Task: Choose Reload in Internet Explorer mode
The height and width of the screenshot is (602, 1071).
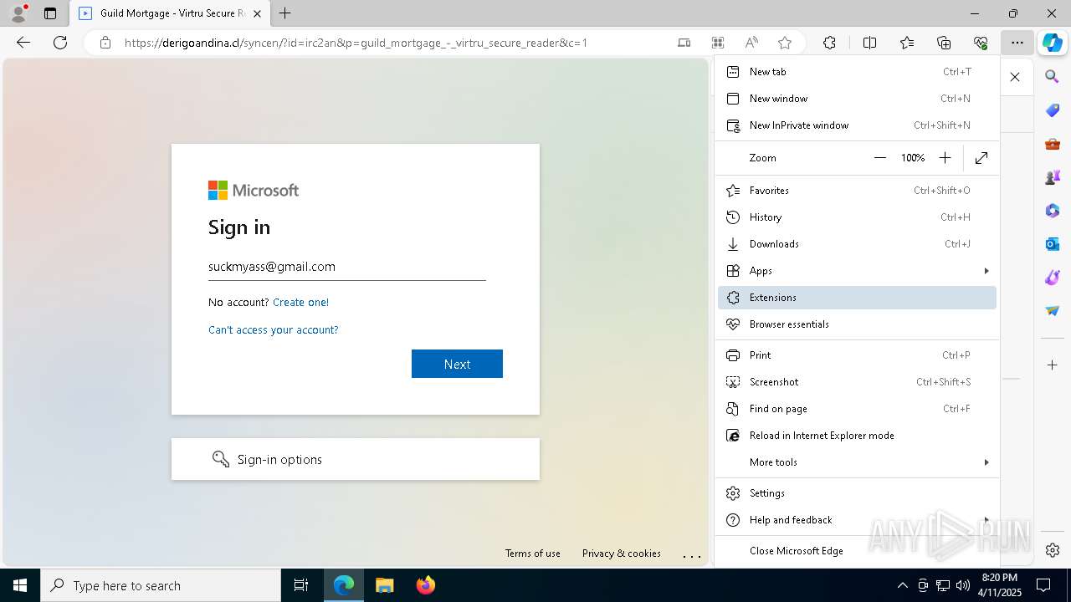Action: 857,436
